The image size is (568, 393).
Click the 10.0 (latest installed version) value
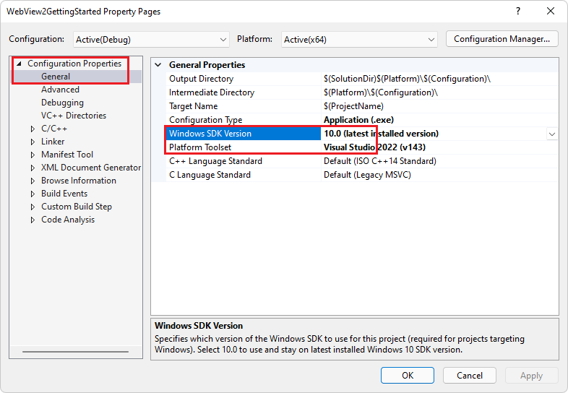[x=381, y=134]
